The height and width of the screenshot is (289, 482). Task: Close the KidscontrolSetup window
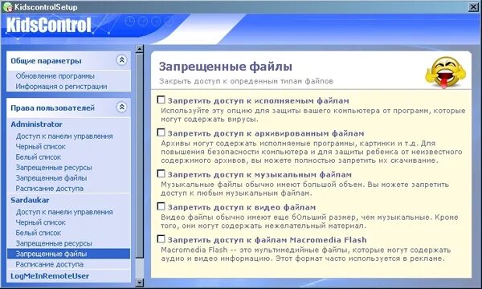473,6
